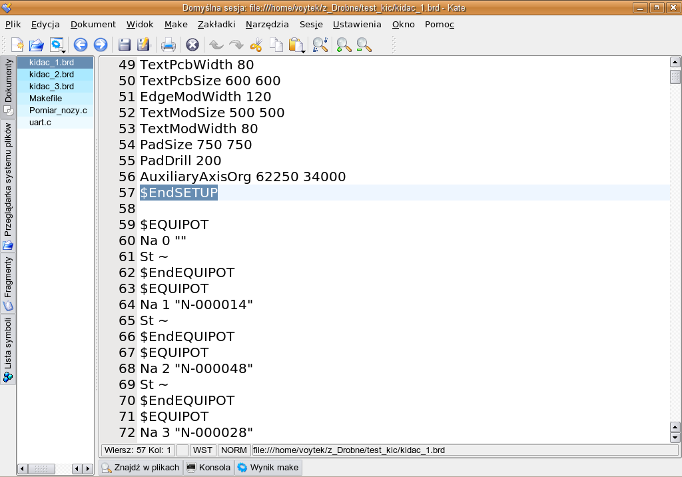
Task: Open Znajdź w plikach bottom panel
Action: (x=141, y=468)
